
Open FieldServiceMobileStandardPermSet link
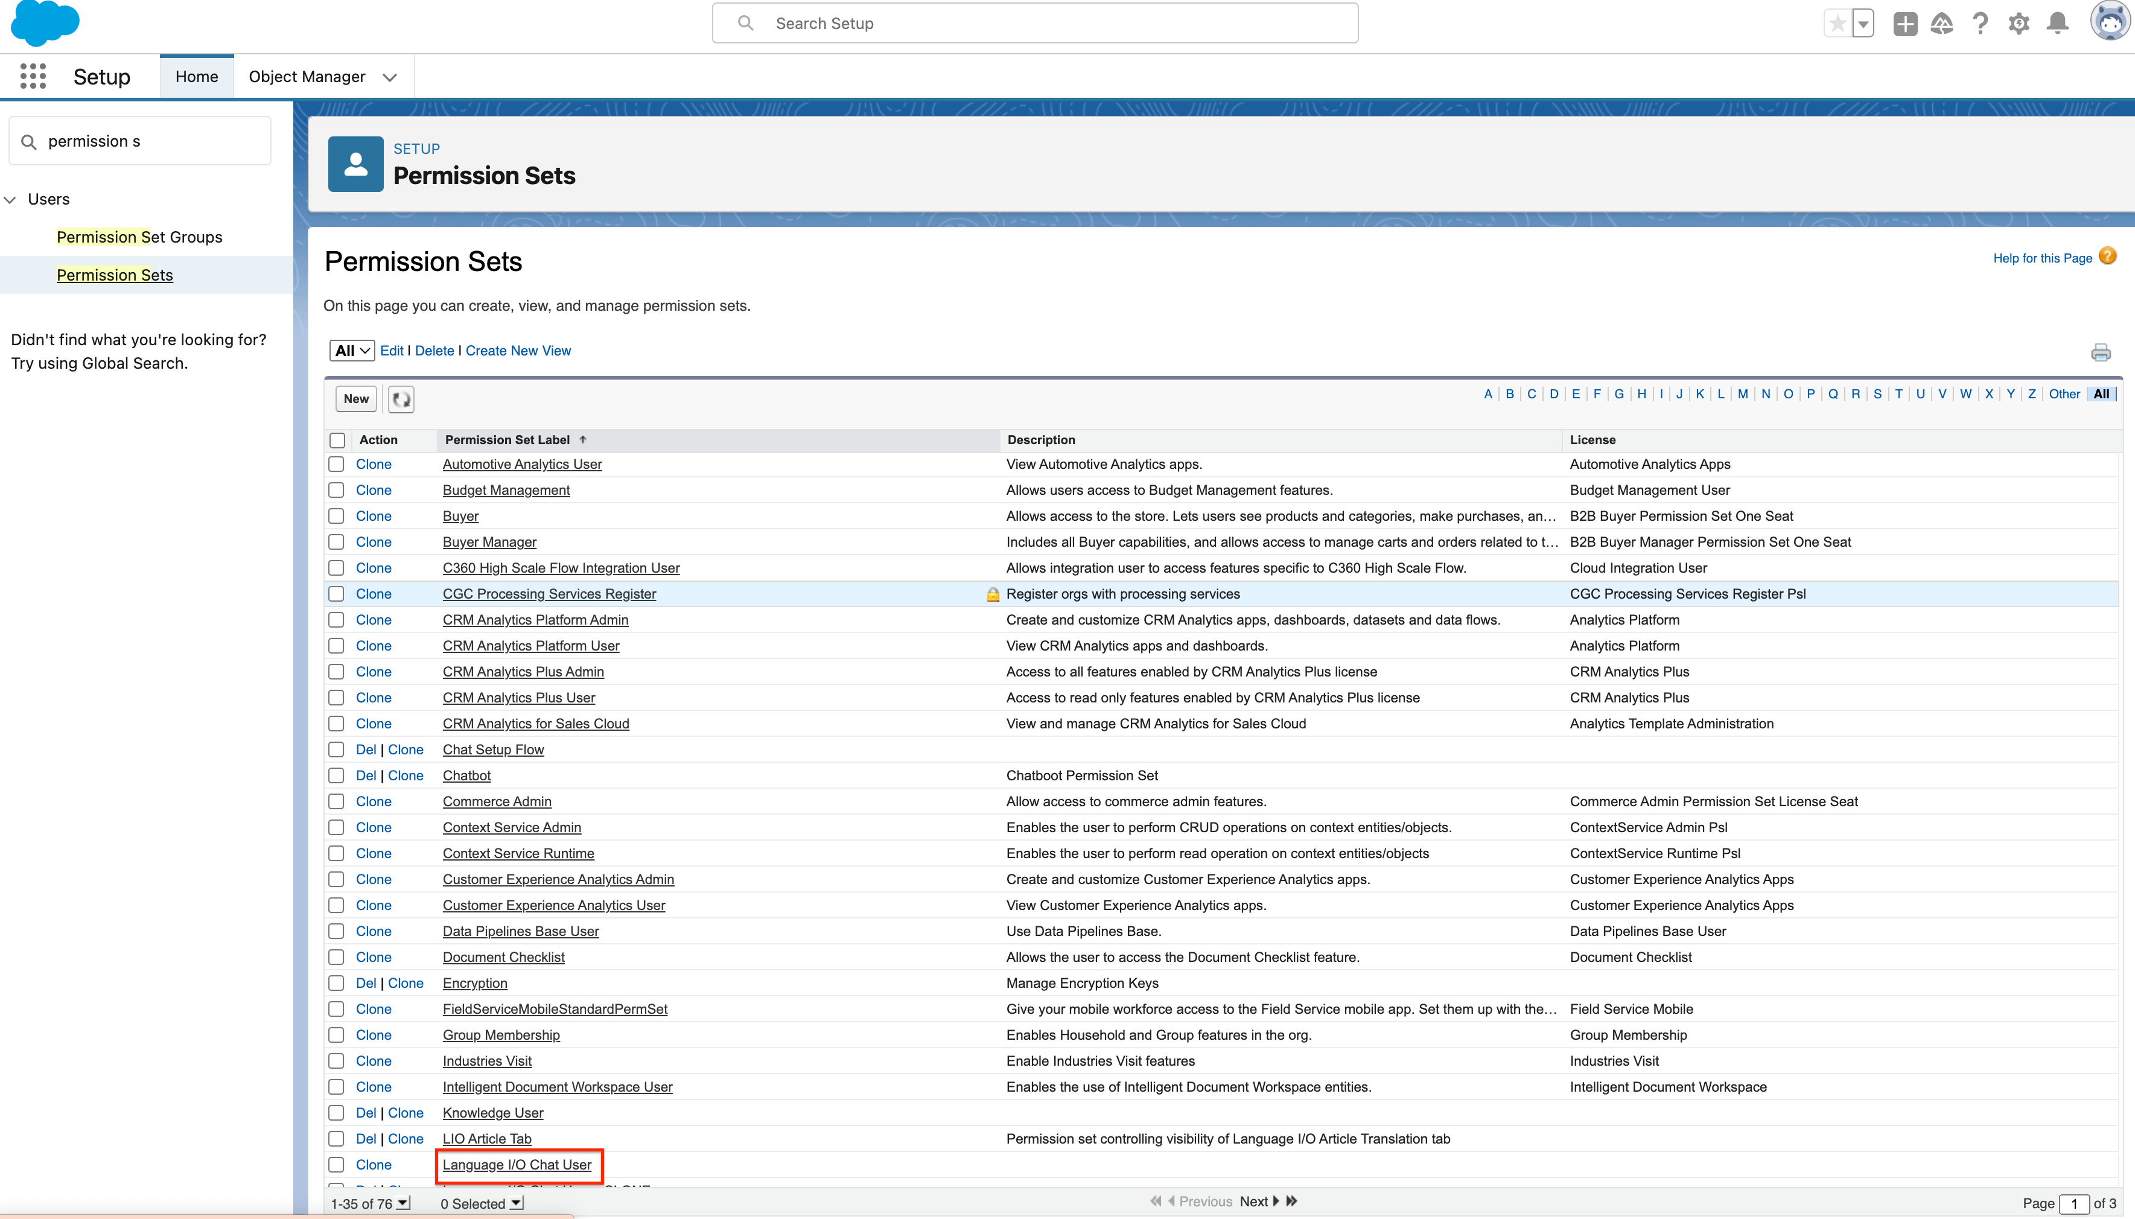(x=555, y=1009)
